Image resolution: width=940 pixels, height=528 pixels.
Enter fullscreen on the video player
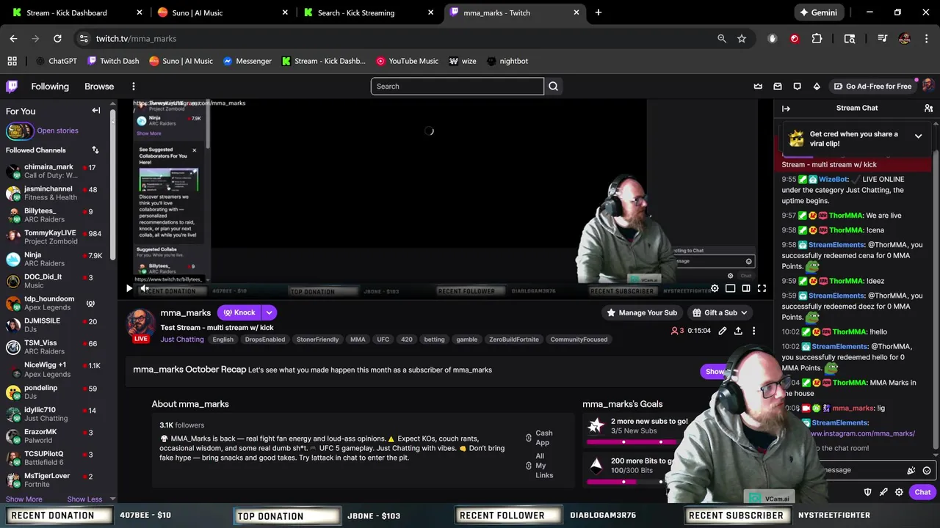[x=762, y=288]
